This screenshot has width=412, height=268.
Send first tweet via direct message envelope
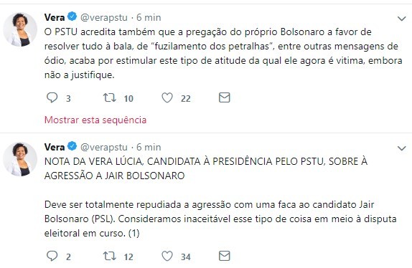(225, 97)
